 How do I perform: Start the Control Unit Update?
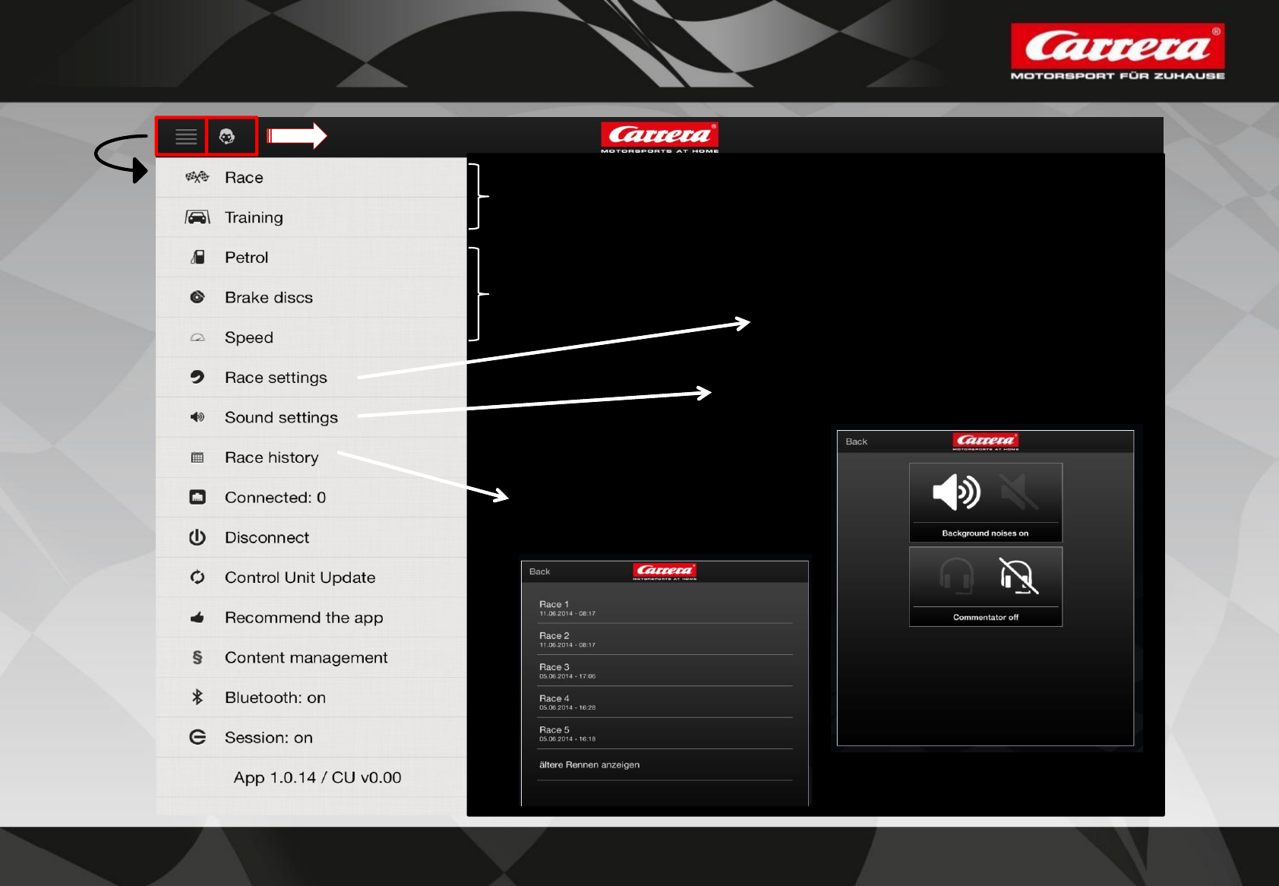(x=311, y=577)
